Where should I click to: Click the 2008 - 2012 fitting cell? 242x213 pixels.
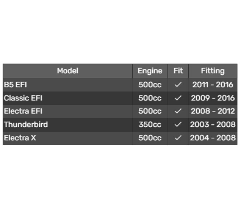pyautogui.click(x=213, y=111)
